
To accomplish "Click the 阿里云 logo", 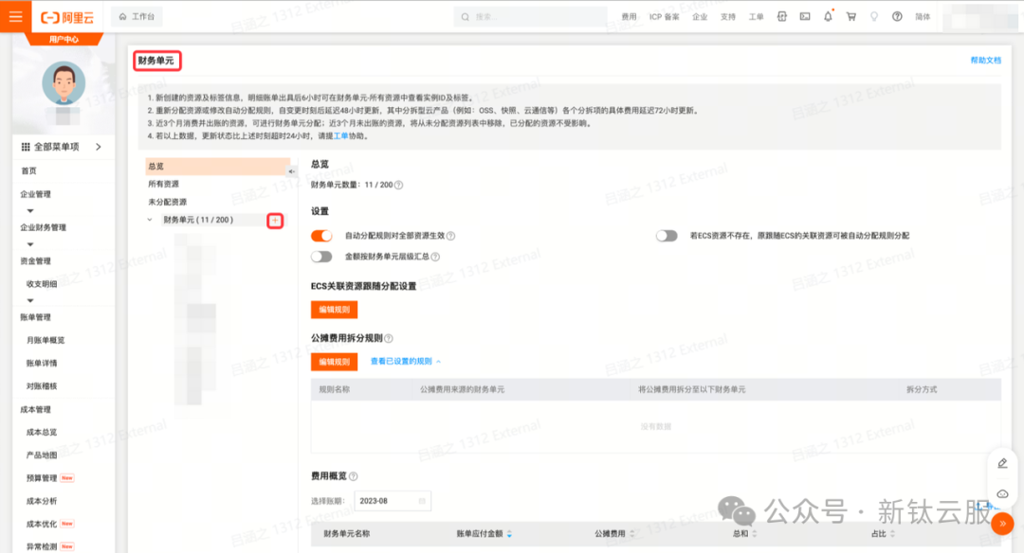I will (x=67, y=17).
